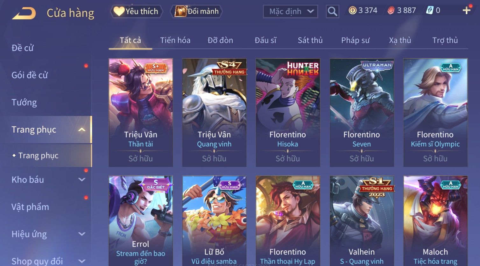
Task: Open the Vật phẩm sidebar item
Action: (x=30, y=207)
